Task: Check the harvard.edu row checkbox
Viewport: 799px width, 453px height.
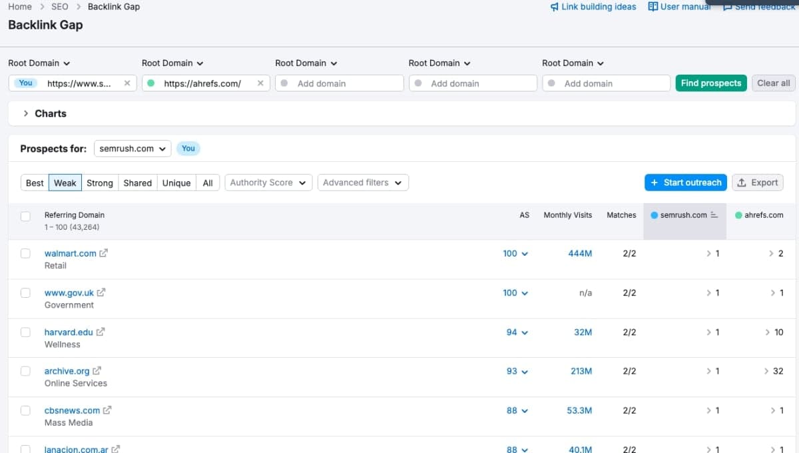Action: click(x=25, y=332)
